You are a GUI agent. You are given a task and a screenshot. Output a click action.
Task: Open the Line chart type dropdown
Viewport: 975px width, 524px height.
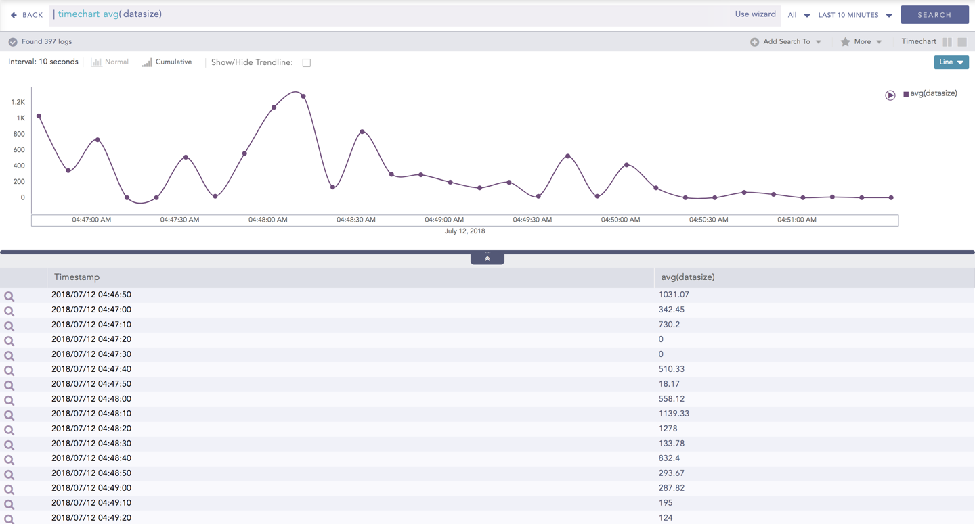pyautogui.click(x=951, y=62)
